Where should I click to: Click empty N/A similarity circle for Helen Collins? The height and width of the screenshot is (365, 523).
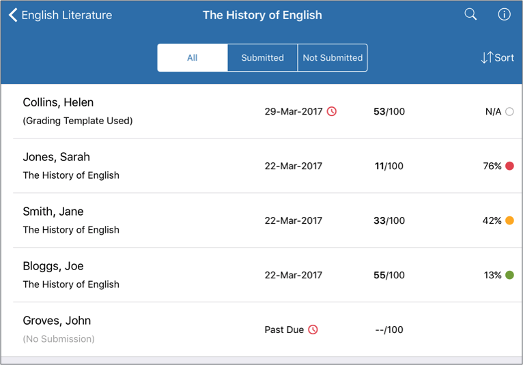[509, 111]
